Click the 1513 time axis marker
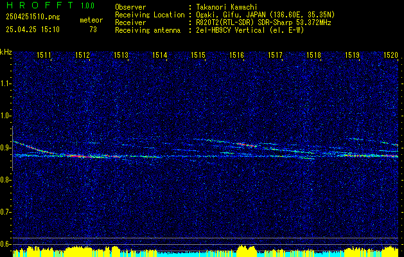 click(121, 55)
